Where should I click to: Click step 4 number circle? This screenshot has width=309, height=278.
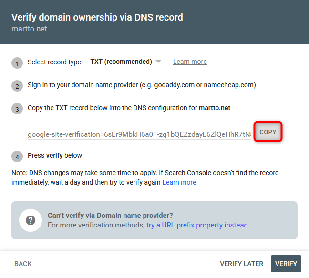coord(17,156)
